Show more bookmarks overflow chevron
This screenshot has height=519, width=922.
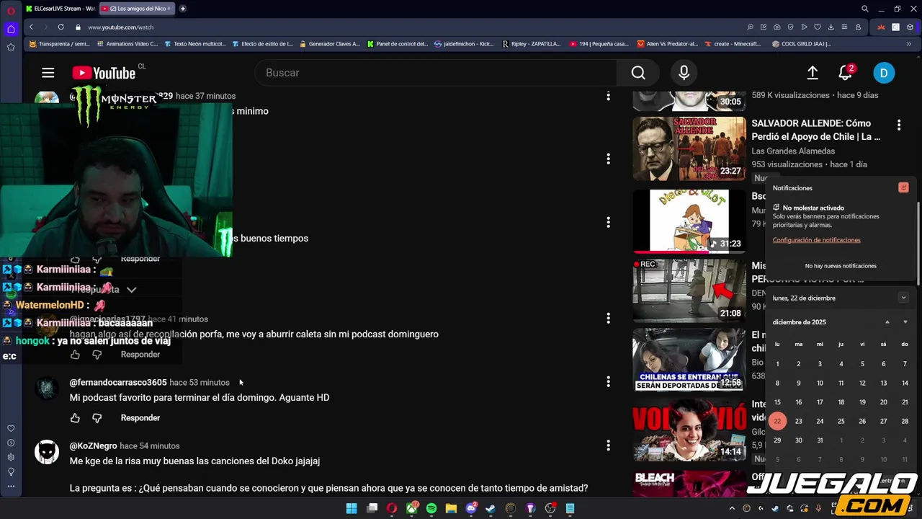coord(908,44)
